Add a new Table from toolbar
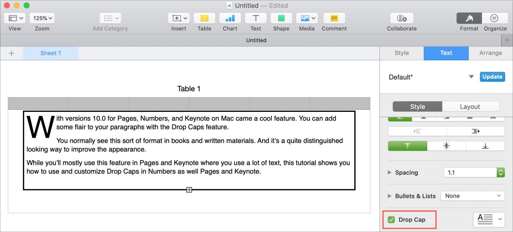The image size is (513, 232). click(204, 18)
